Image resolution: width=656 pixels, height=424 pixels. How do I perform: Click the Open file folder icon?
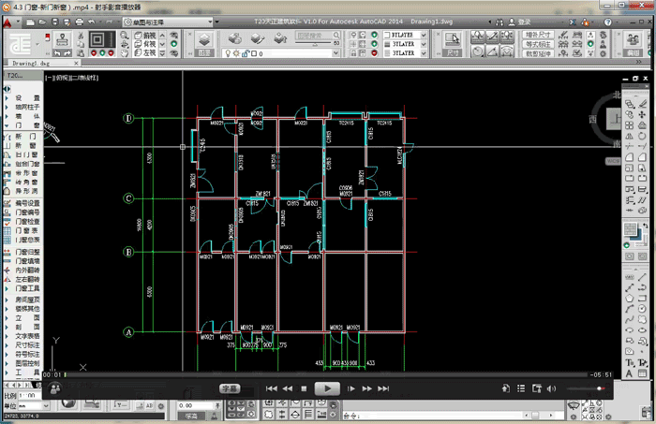click(x=42, y=22)
